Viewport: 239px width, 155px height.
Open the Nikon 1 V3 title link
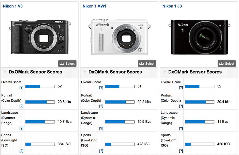(x=13, y=6)
